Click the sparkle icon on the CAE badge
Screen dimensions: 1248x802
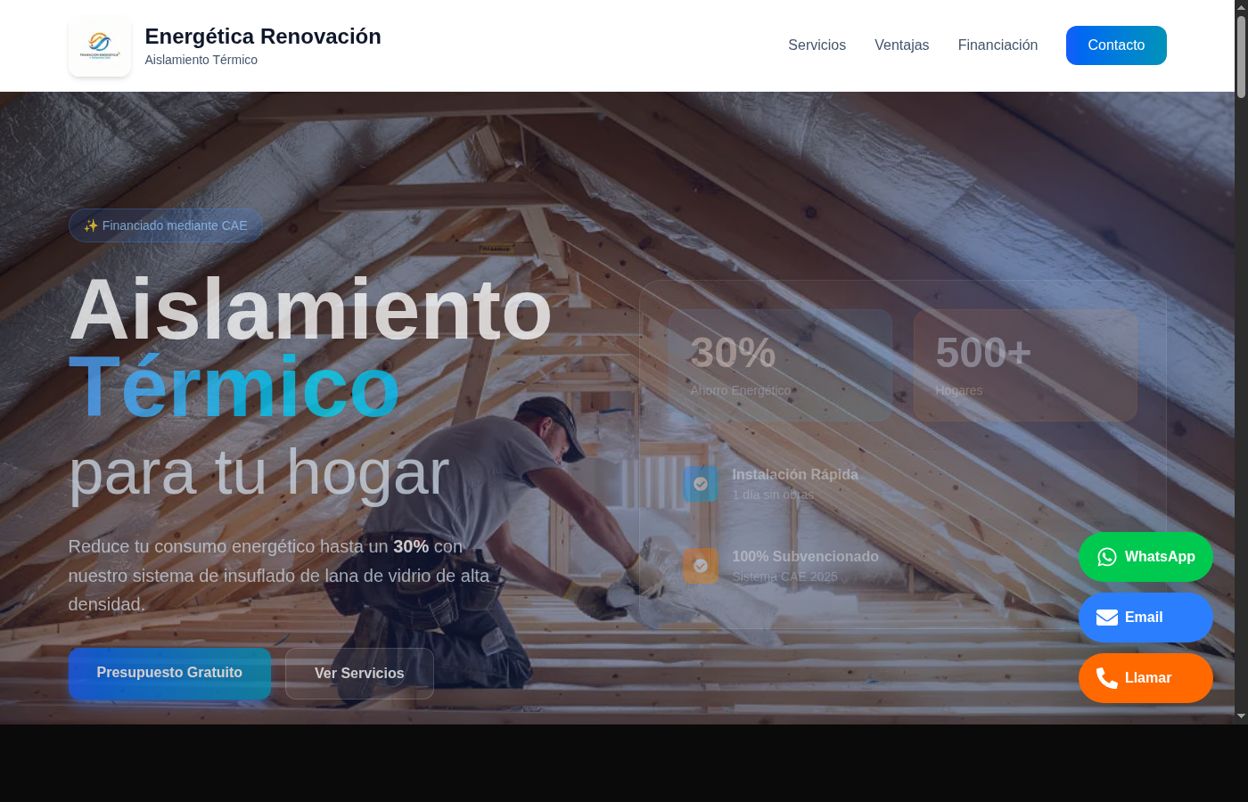[89, 225]
